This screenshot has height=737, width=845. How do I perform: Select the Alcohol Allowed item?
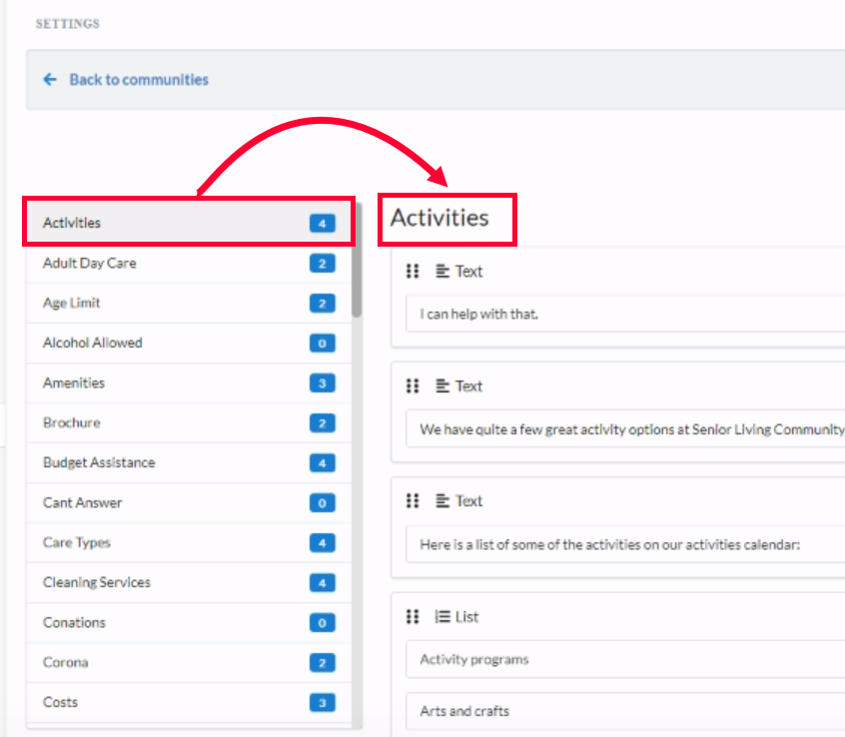(93, 344)
